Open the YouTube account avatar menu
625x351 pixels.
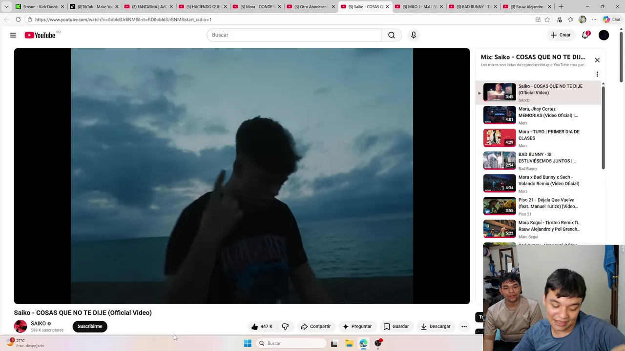[604, 35]
